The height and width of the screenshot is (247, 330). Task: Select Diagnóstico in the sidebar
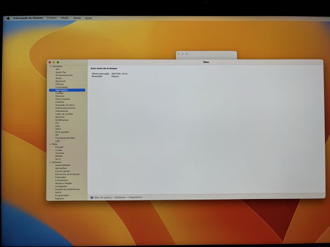point(67,90)
